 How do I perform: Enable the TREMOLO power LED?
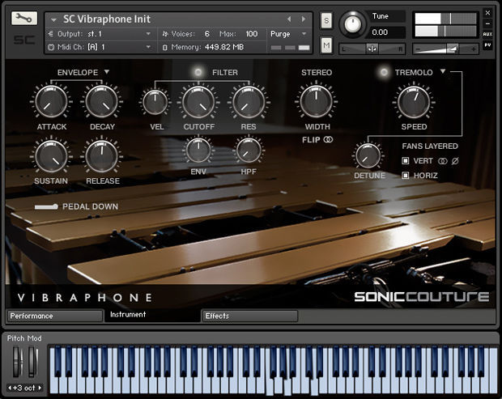coord(384,72)
